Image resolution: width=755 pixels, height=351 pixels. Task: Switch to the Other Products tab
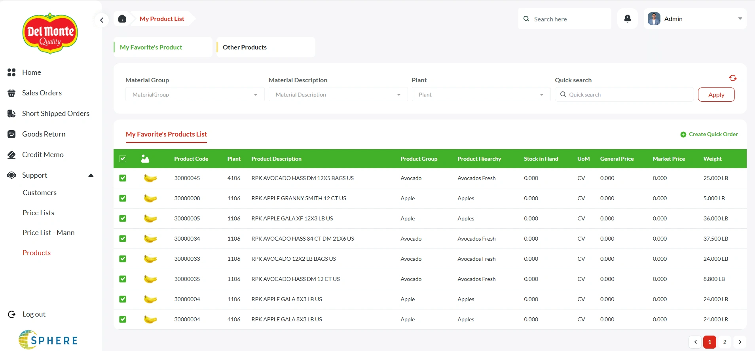click(x=245, y=47)
